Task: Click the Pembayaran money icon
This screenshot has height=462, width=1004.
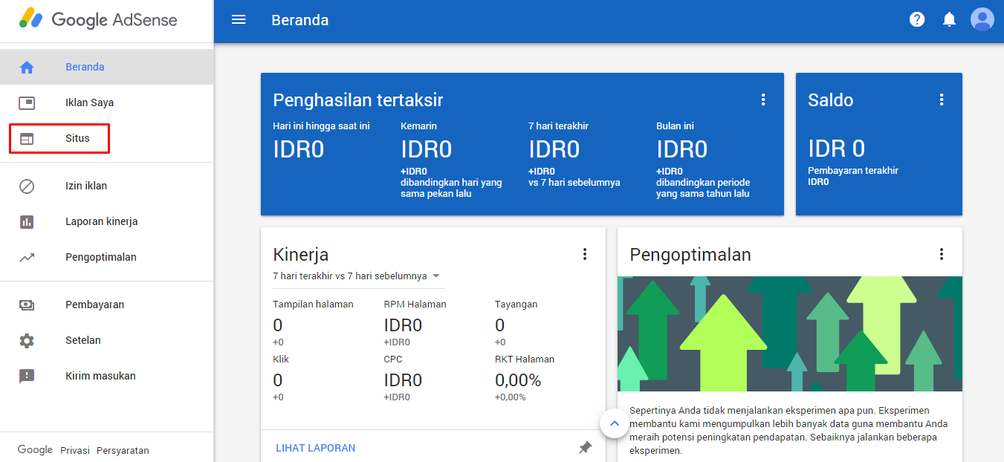Action: (x=27, y=305)
